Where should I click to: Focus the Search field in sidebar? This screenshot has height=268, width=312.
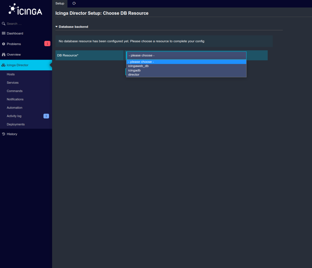click(26, 24)
